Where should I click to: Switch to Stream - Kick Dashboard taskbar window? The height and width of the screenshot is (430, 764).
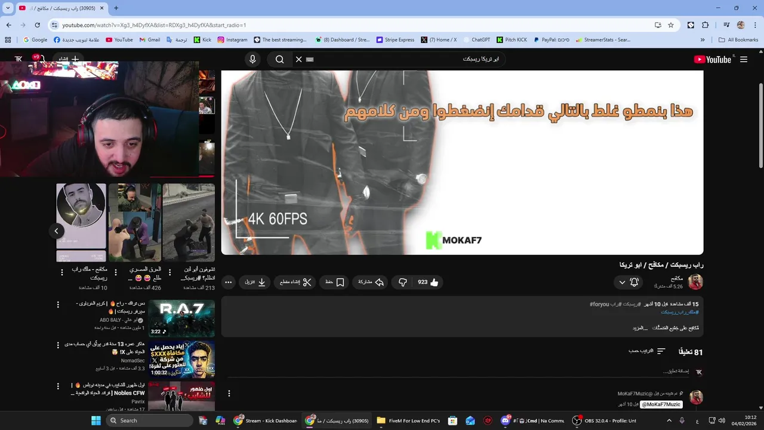[266, 420]
